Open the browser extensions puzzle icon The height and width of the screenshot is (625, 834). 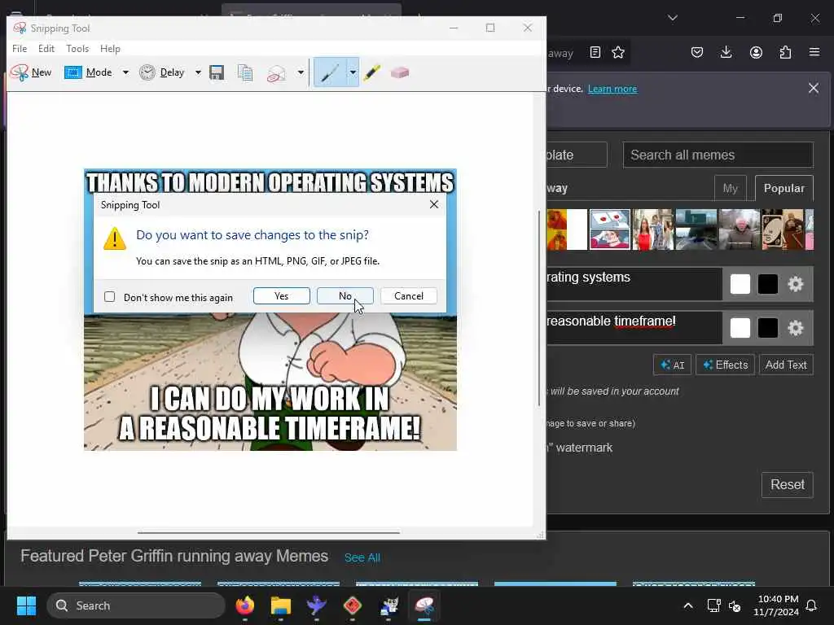pos(785,52)
